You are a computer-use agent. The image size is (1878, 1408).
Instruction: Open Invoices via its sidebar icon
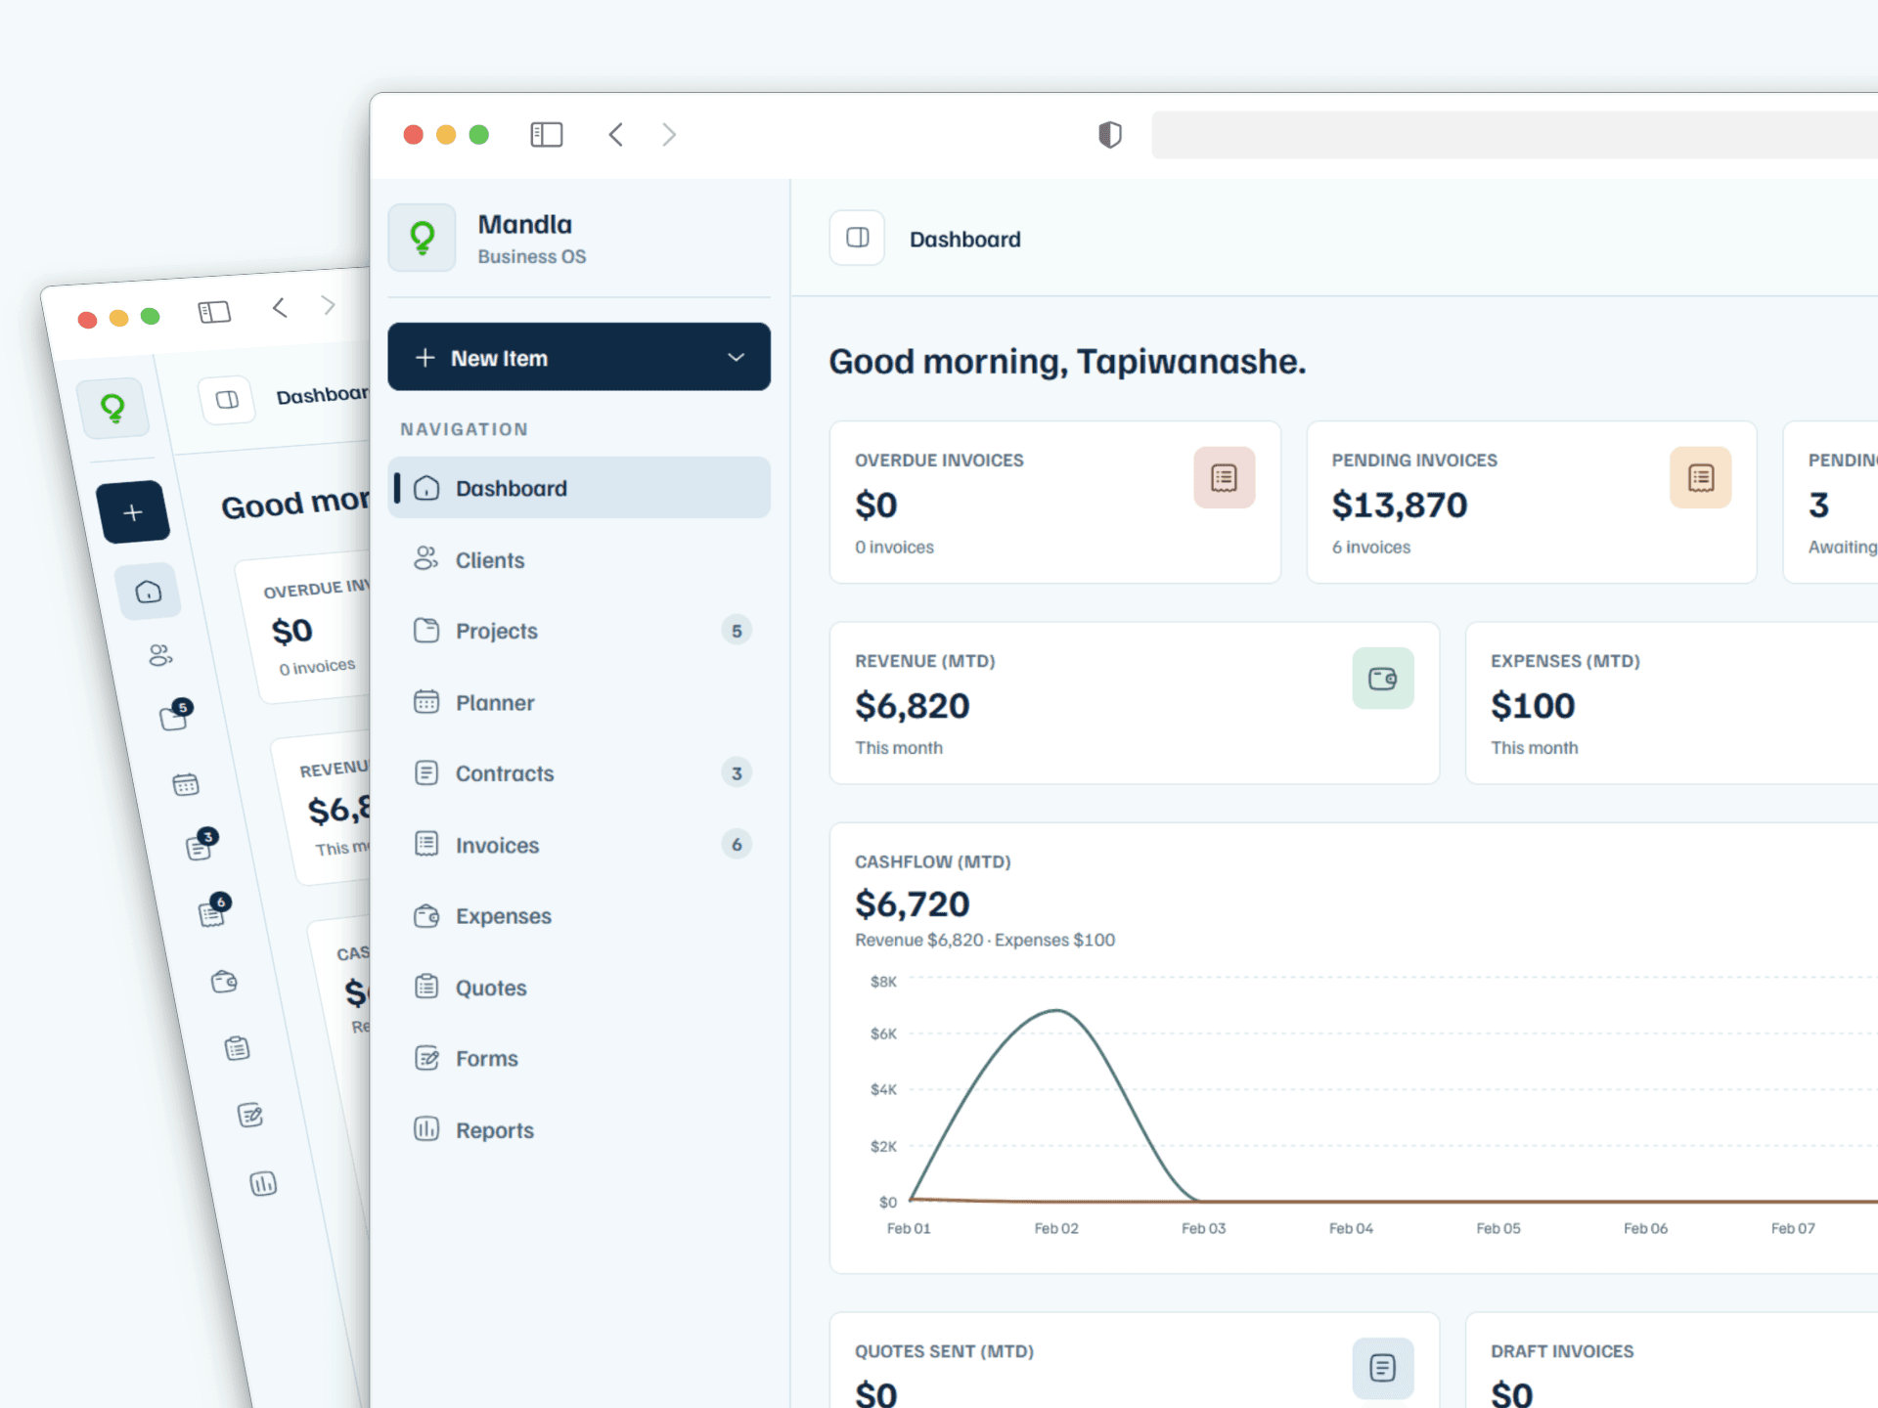pyautogui.click(x=426, y=844)
